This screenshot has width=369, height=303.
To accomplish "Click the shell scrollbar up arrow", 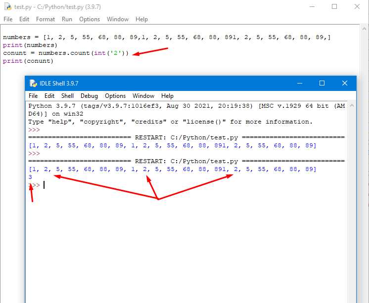I will (352, 106).
